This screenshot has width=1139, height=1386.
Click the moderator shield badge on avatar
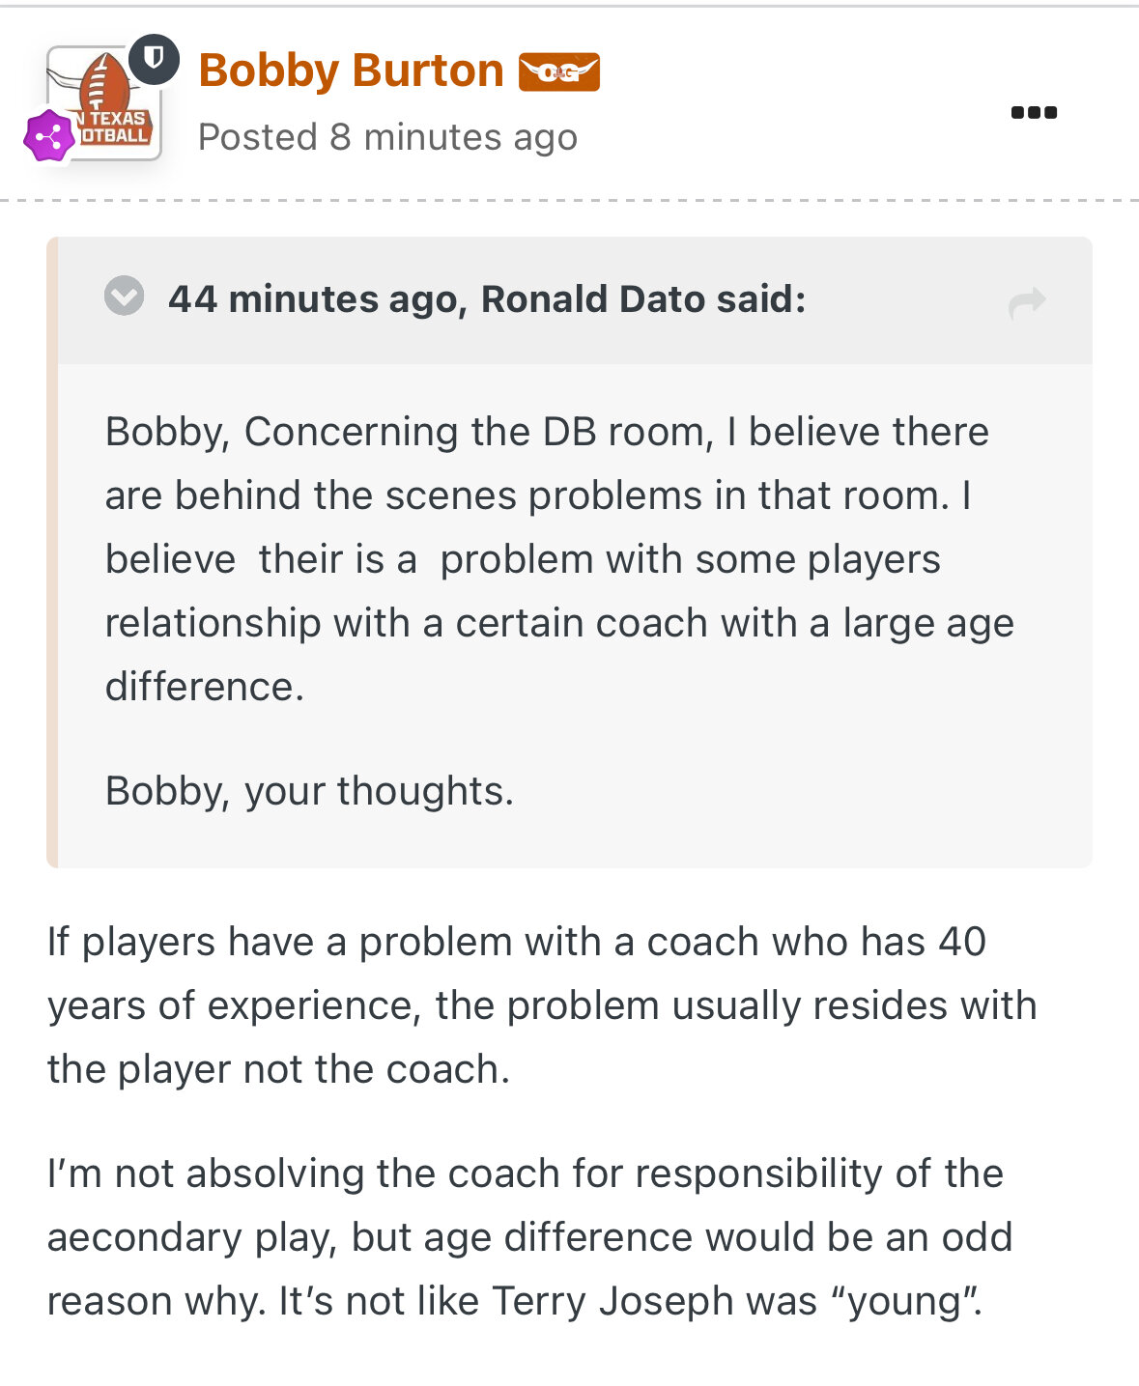154,59
